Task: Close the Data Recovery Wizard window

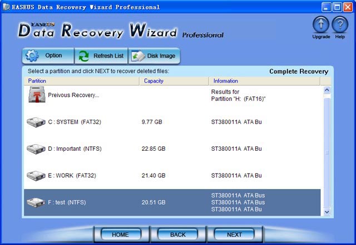Action: pos(348,7)
